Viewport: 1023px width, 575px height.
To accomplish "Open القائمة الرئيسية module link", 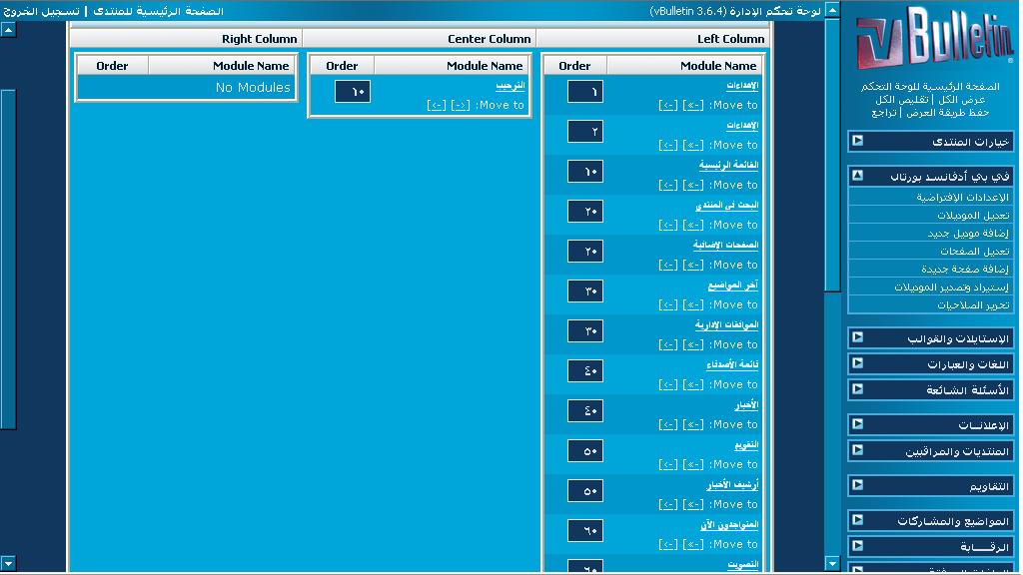I will click(728, 165).
